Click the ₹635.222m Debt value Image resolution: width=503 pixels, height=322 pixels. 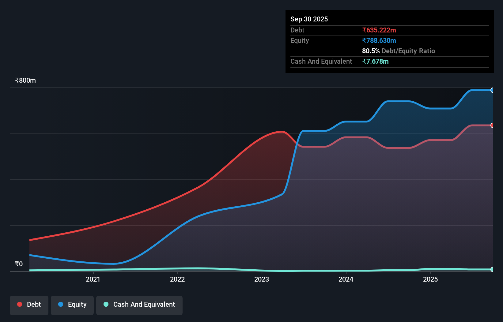(x=379, y=30)
